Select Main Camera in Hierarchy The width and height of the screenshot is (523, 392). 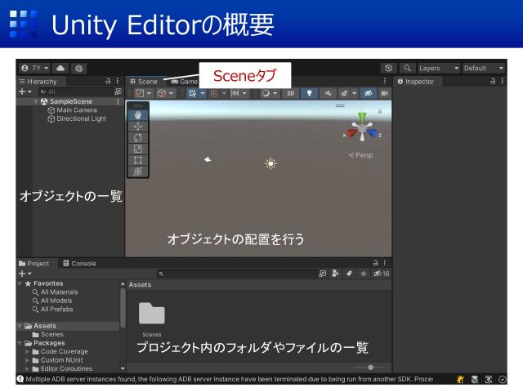[76, 110]
